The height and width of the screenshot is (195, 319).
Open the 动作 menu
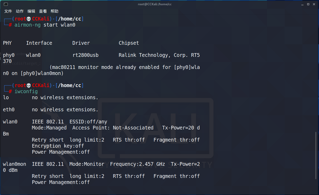tap(20, 11)
